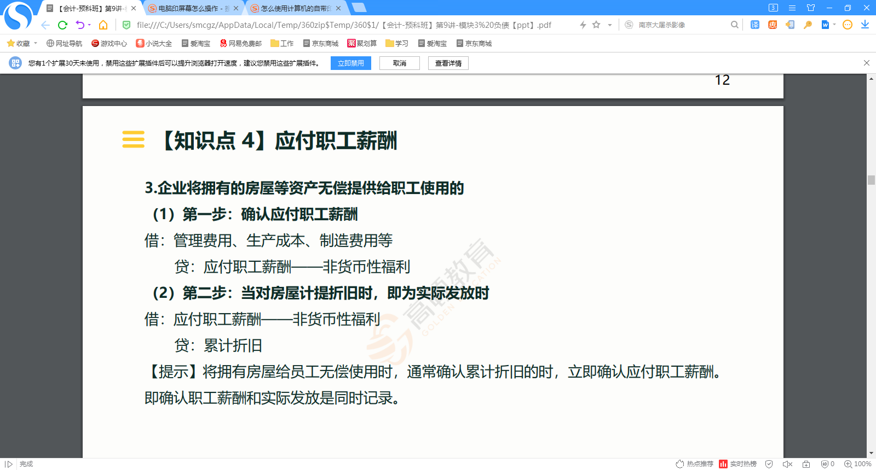The height and width of the screenshot is (470, 876).
Task: Toggle the sidebar panel icon in status bar
Action: [x=8, y=464]
